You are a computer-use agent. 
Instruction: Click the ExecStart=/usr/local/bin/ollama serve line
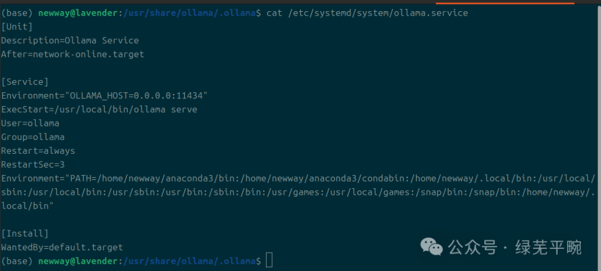(x=99, y=109)
